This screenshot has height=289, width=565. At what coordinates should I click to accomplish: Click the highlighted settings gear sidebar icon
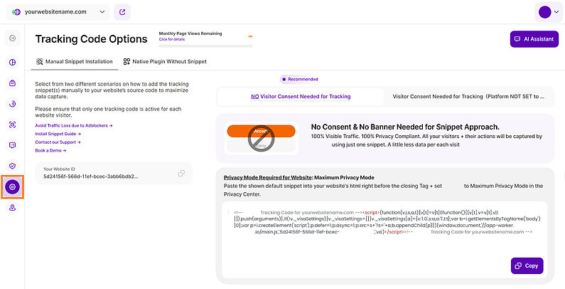pyautogui.click(x=12, y=187)
